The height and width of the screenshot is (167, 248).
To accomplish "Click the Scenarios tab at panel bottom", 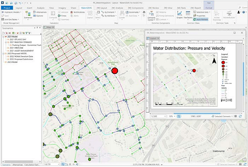I will 7,165.
